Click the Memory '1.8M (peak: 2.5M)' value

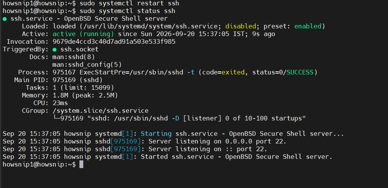85,96
